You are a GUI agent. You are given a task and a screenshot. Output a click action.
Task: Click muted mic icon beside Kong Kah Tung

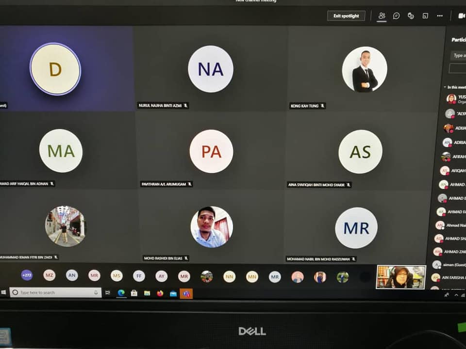(x=322, y=106)
